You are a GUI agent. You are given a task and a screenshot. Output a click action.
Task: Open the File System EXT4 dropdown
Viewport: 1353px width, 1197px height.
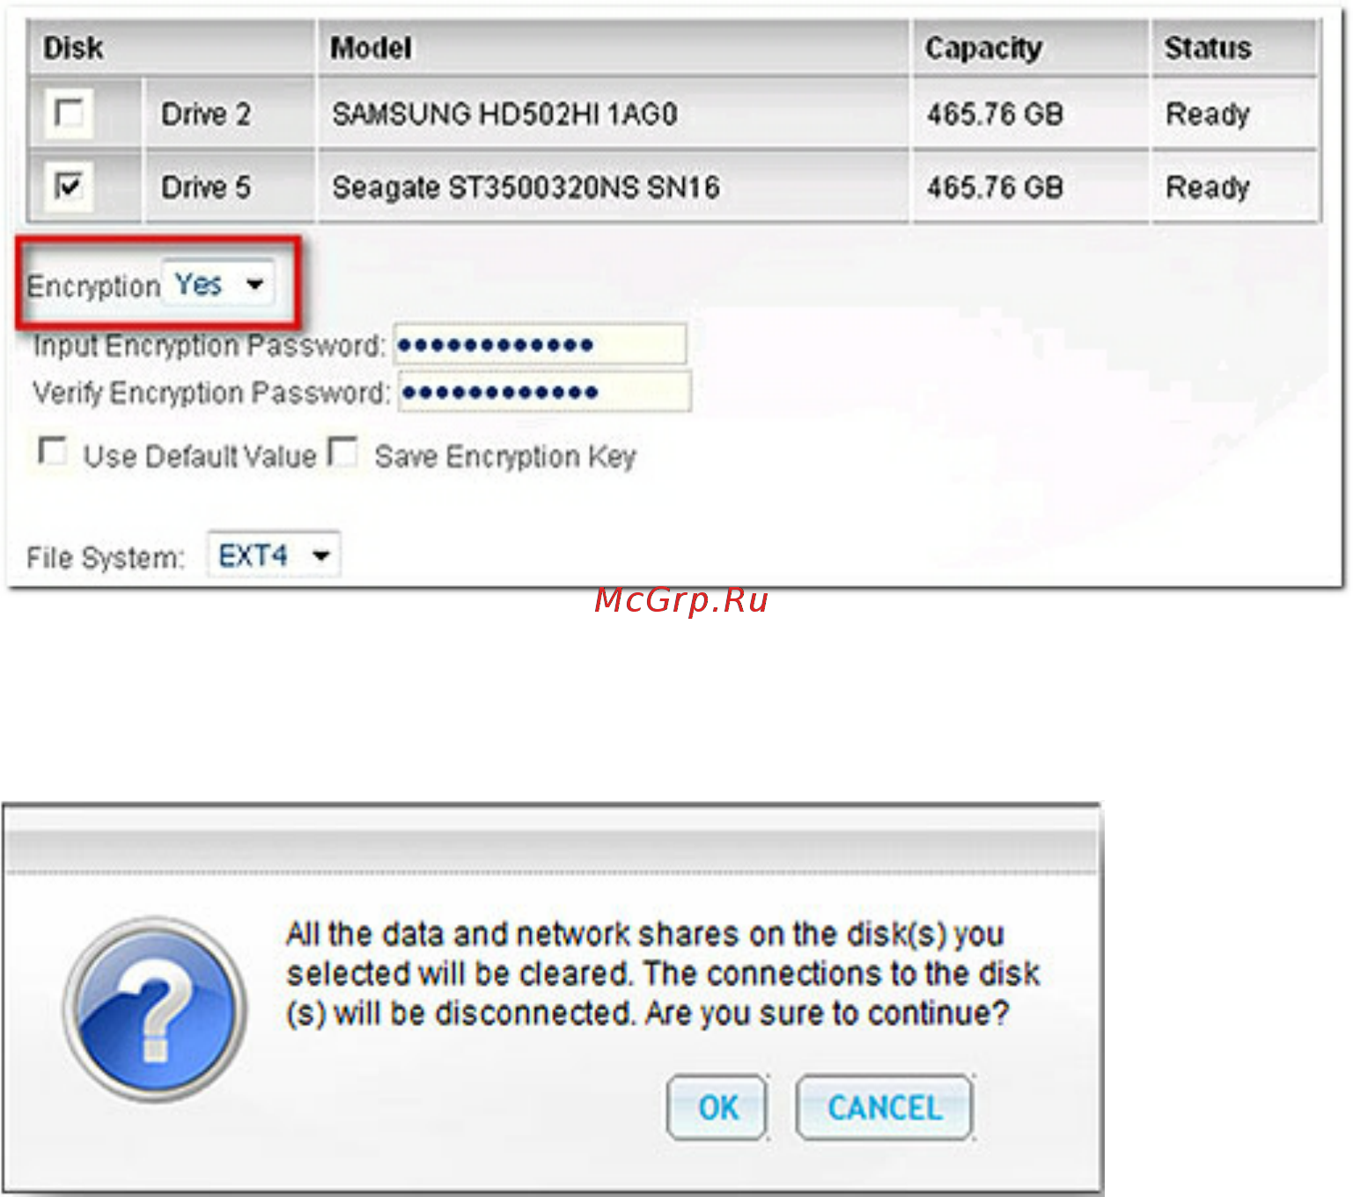[274, 555]
